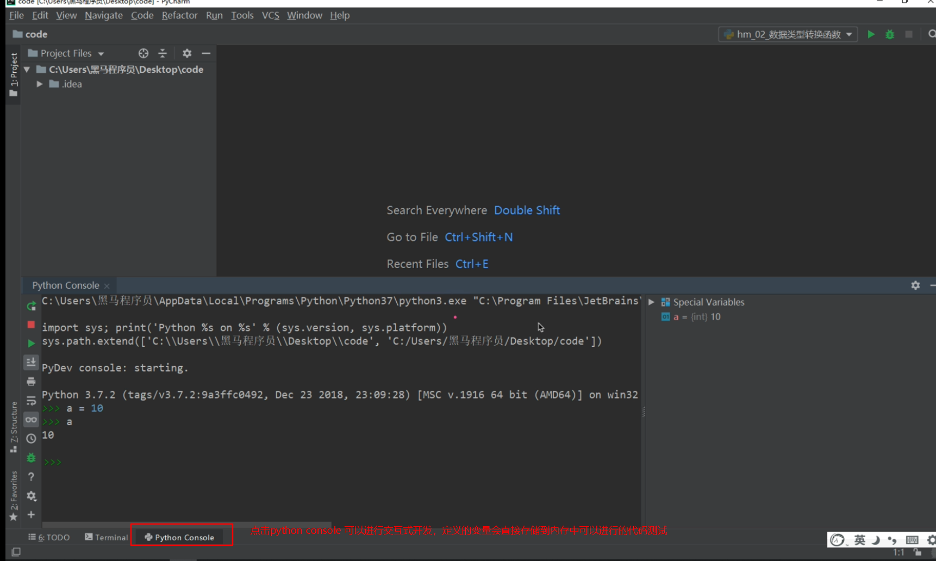
Task: Open console help question mark
Action: pos(31,477)
